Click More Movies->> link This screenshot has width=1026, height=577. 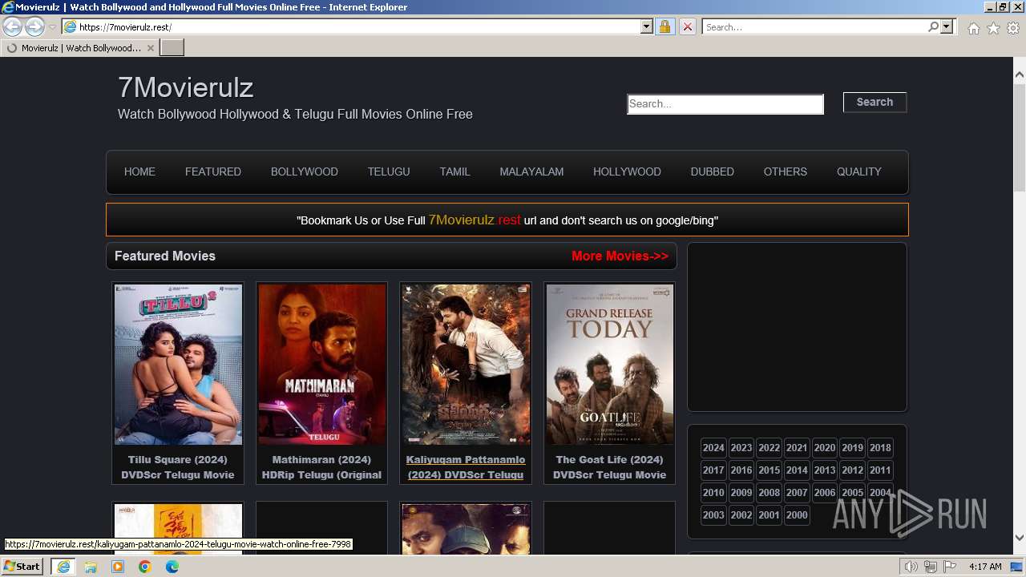click(620, 256)
